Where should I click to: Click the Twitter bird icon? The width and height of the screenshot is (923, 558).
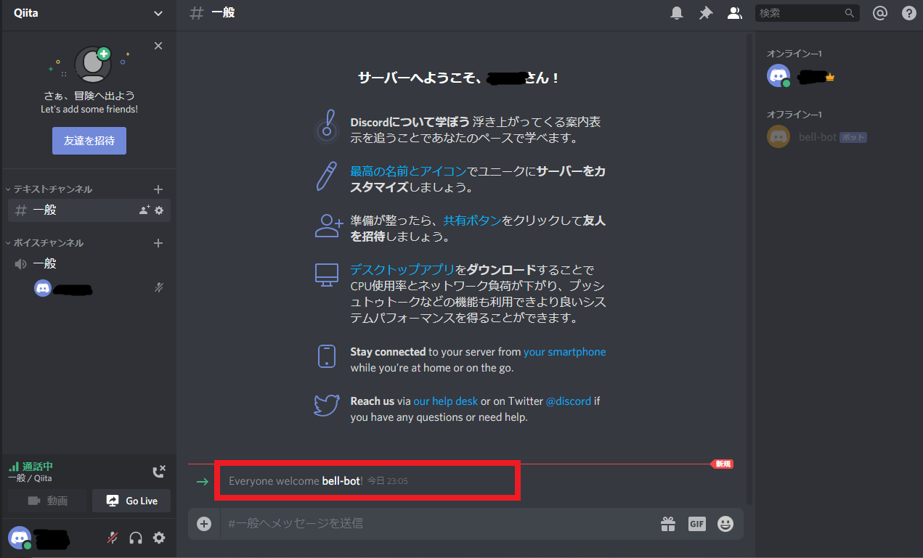pyautogui.click(x=327, y=405)
